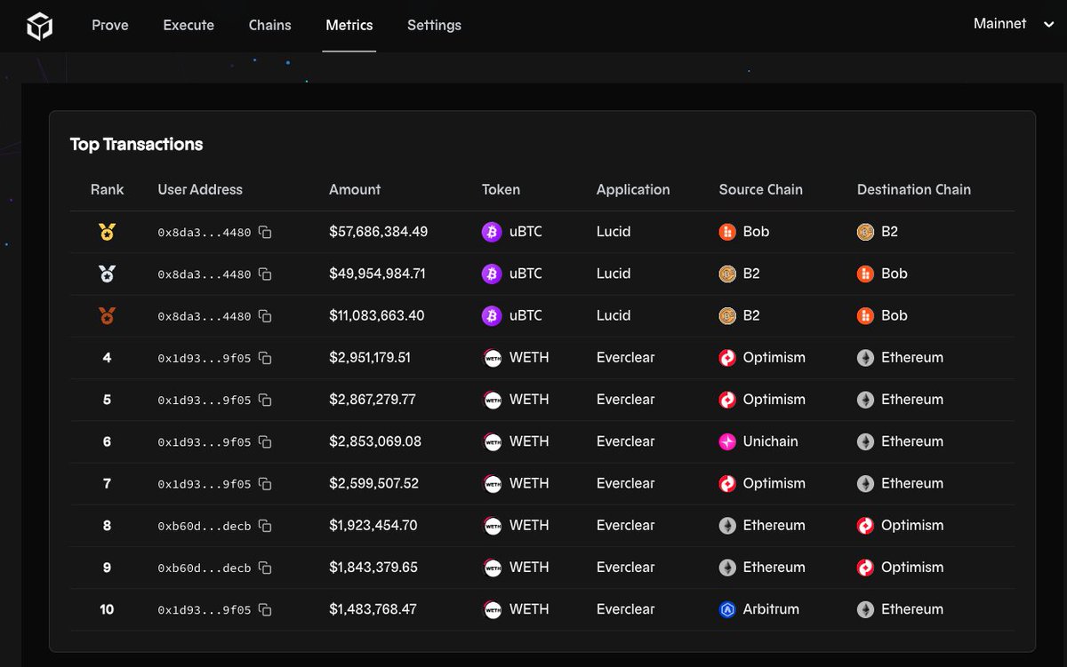Viewport: 1067px width, 667px height.
Task: Copy address in rank 9 row
Action: [x=265, y=568]
